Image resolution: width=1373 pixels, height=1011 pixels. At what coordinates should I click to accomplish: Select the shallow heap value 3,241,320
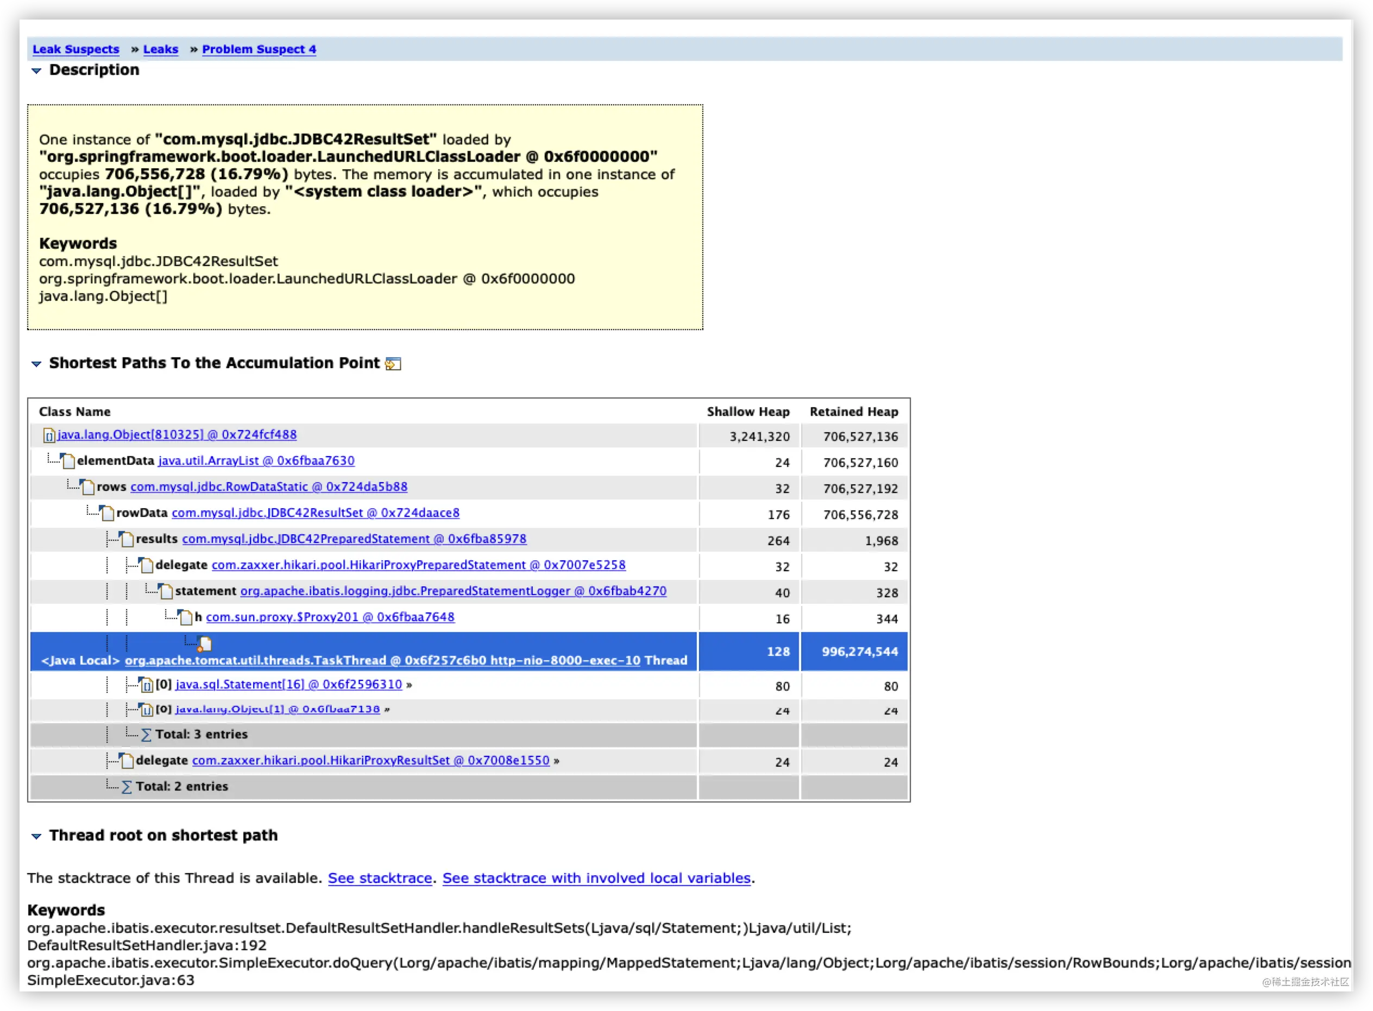tap(760, 437)
